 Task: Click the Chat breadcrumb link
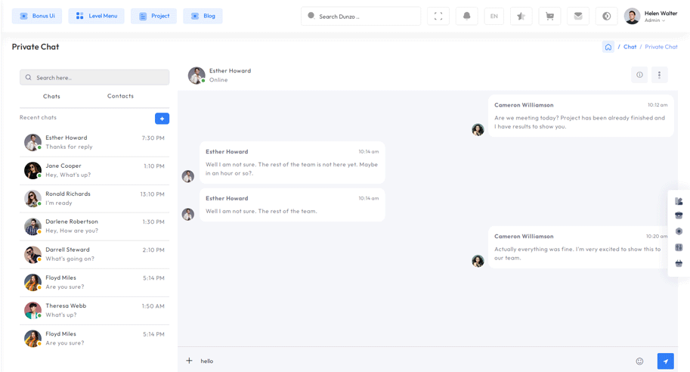630,47
